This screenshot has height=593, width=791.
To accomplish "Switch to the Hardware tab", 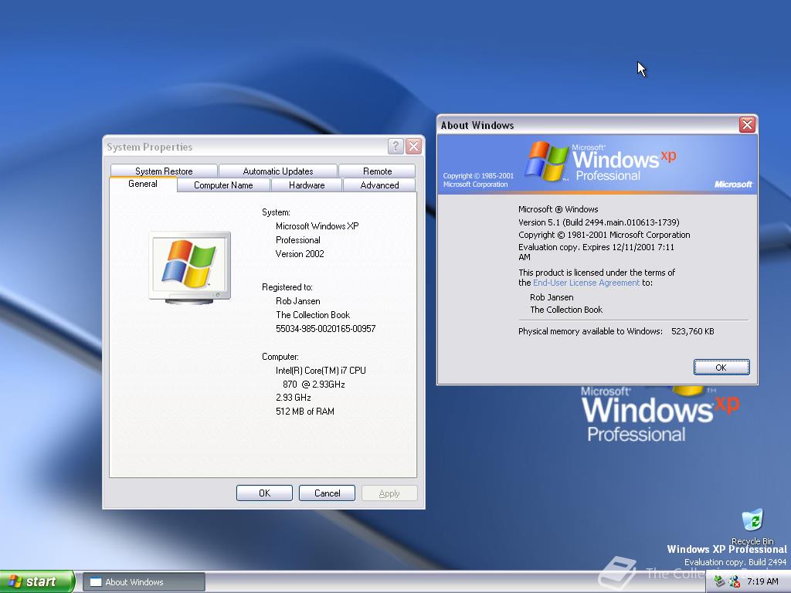I will 307,185.
